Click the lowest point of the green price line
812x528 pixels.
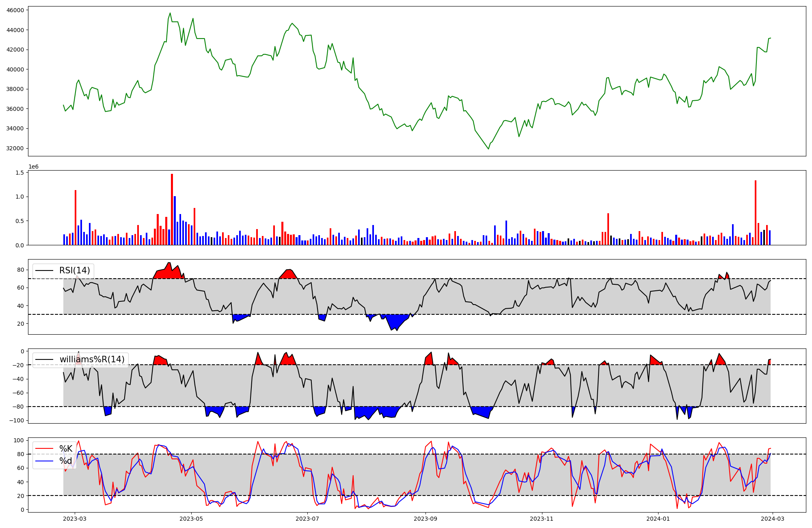coord(488,149)
